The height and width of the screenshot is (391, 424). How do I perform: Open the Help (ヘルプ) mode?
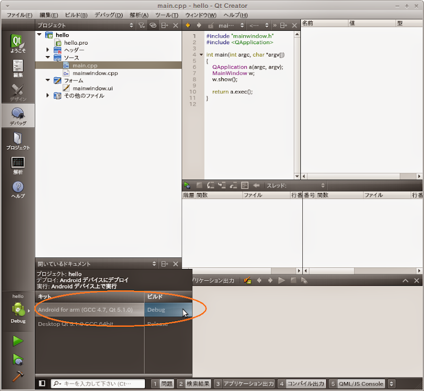tap(18, 190)
